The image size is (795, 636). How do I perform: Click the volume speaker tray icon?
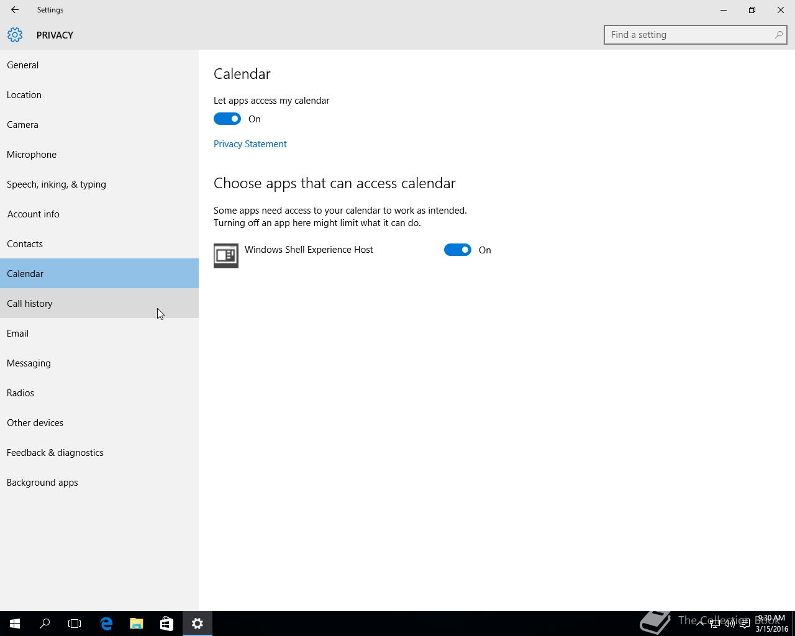click(729, 624)
